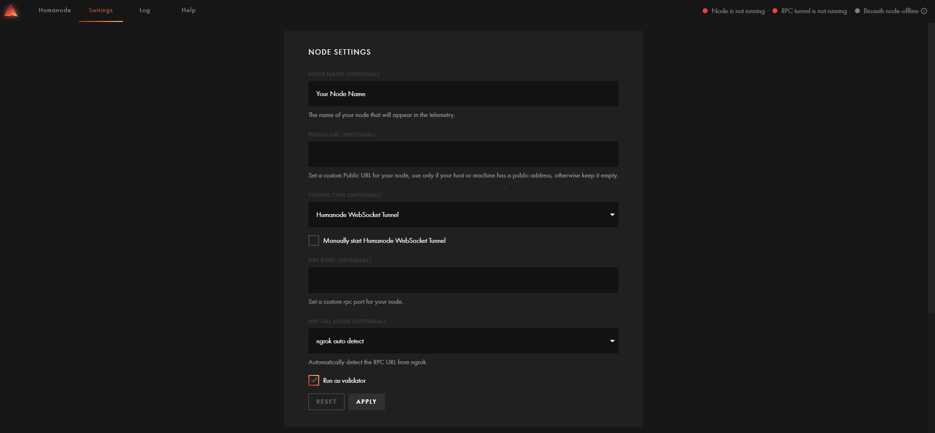
Task: Click the arrow of ngrok auto detect dropdown
Action: coord(612,341)
